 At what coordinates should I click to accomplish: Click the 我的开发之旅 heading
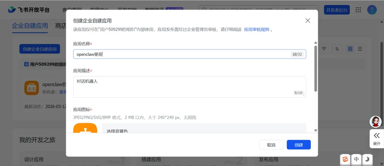pyautogui.click(x=37, y=140)
